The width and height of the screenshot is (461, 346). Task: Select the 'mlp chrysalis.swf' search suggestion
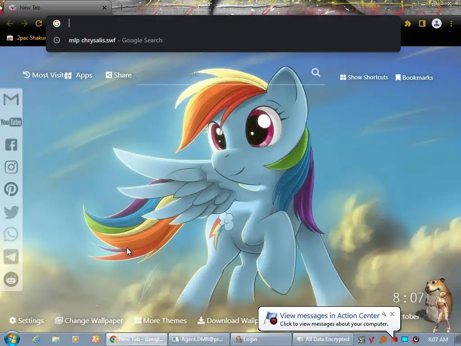pos(223,40)
